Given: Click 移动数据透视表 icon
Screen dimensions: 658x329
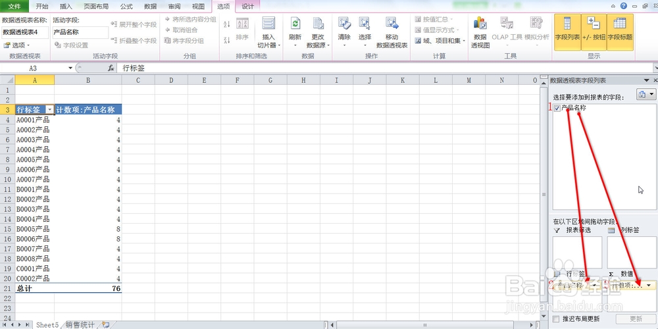Looking at the screenshot, I should pos(392,24).
